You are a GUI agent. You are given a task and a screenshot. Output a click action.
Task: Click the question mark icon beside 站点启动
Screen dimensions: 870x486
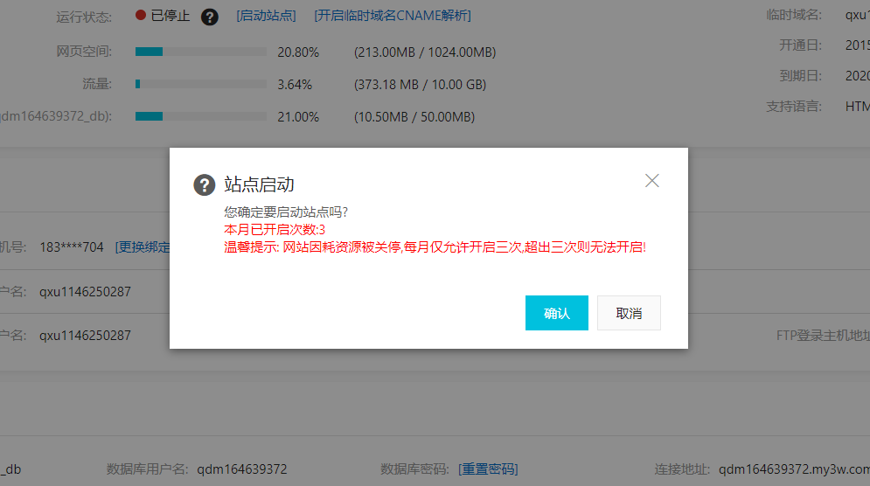pyautogui.click(x=204, y=184)
